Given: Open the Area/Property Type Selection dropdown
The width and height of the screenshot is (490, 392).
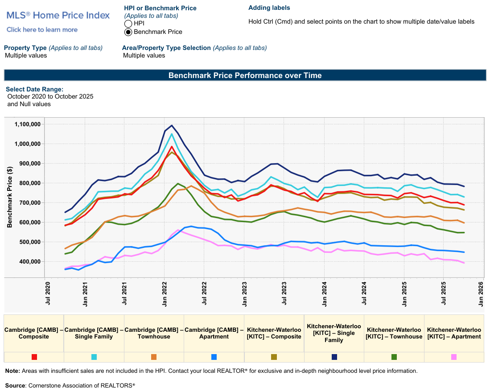Looking at the screenshot, I should click(x=144, y=56).
